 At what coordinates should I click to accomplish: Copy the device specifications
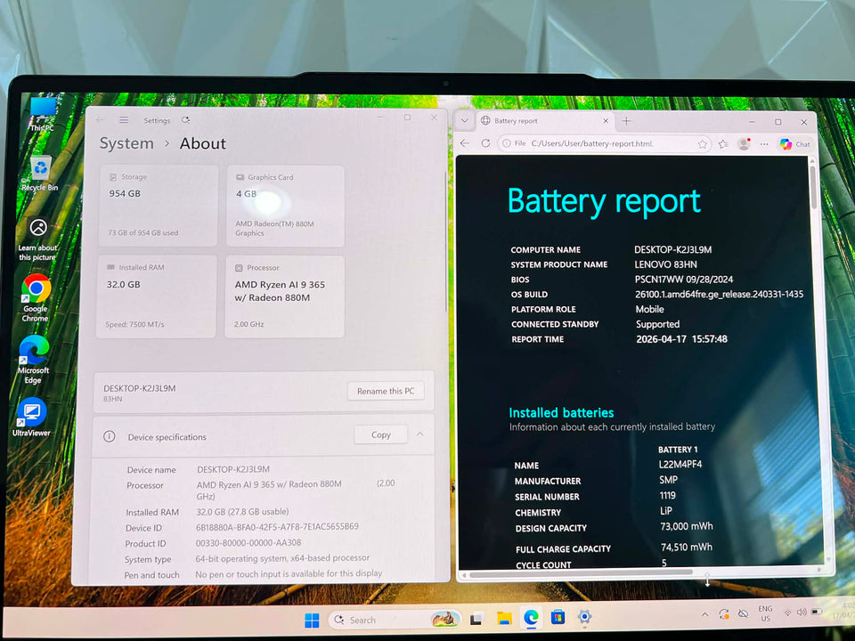click(380, 434)
